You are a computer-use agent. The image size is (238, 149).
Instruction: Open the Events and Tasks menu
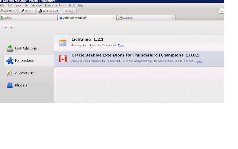pyautogui.click(x=55, y=6)
